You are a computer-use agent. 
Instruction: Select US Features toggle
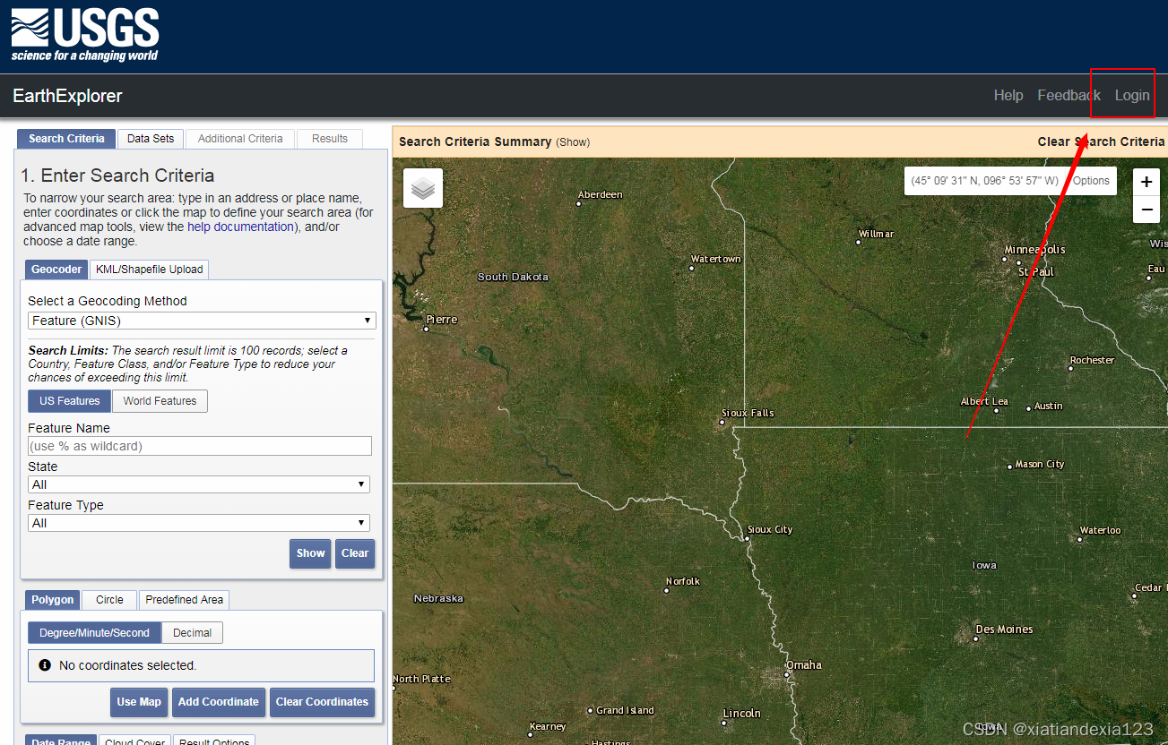click(x=70, y=401)
